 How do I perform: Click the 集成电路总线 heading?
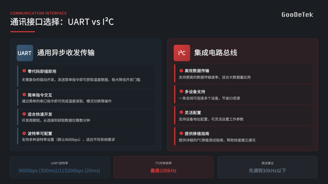pyautogui.click(x=216, y=53)
